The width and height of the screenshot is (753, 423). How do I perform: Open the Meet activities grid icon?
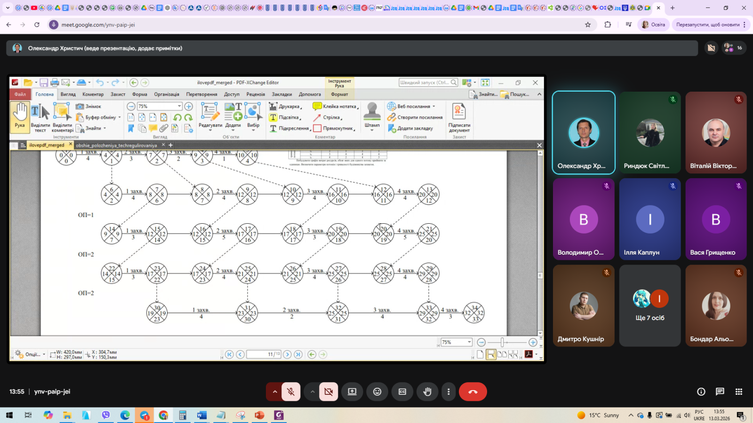(738, 392)
